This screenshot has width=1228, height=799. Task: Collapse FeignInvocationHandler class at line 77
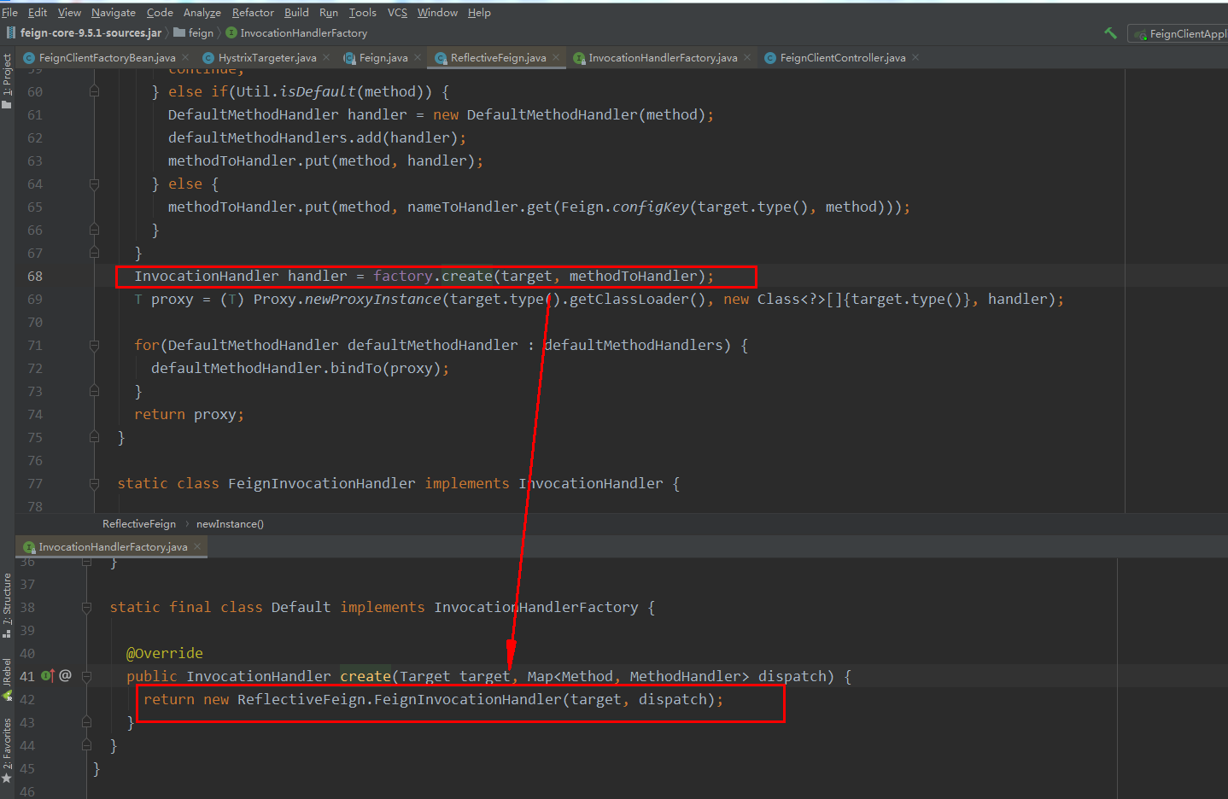point(95,484)
